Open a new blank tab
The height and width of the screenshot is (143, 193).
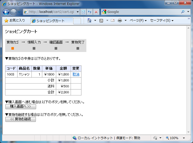[x=77, y=21]
